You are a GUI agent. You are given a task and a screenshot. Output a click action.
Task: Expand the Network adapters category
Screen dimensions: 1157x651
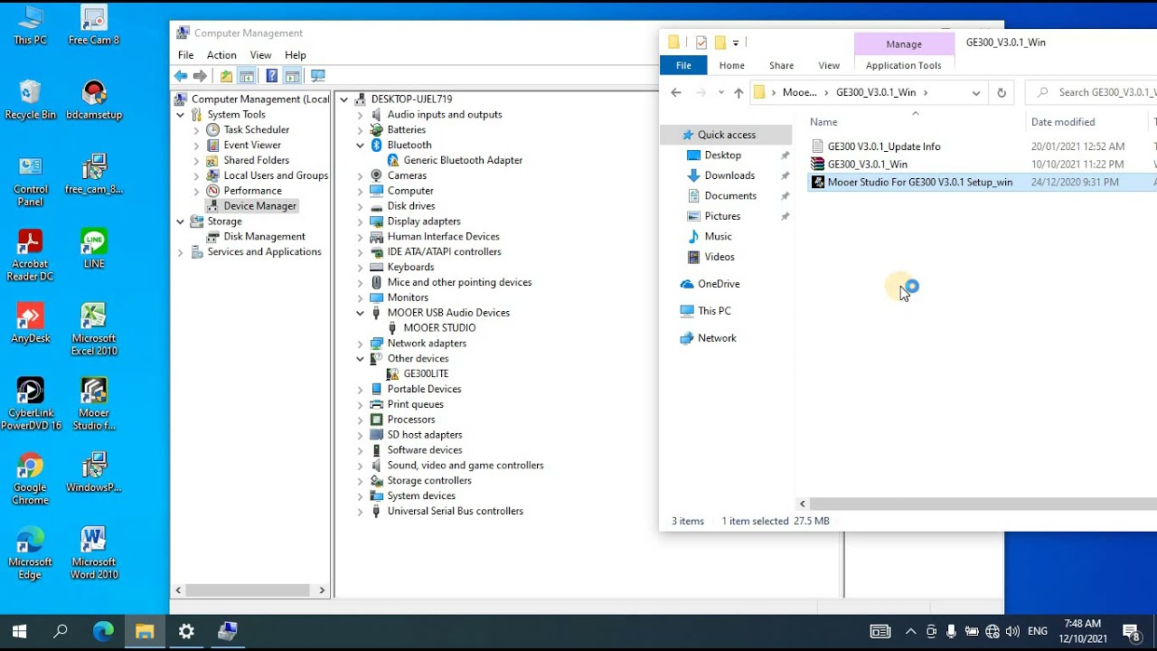point(360,344)
